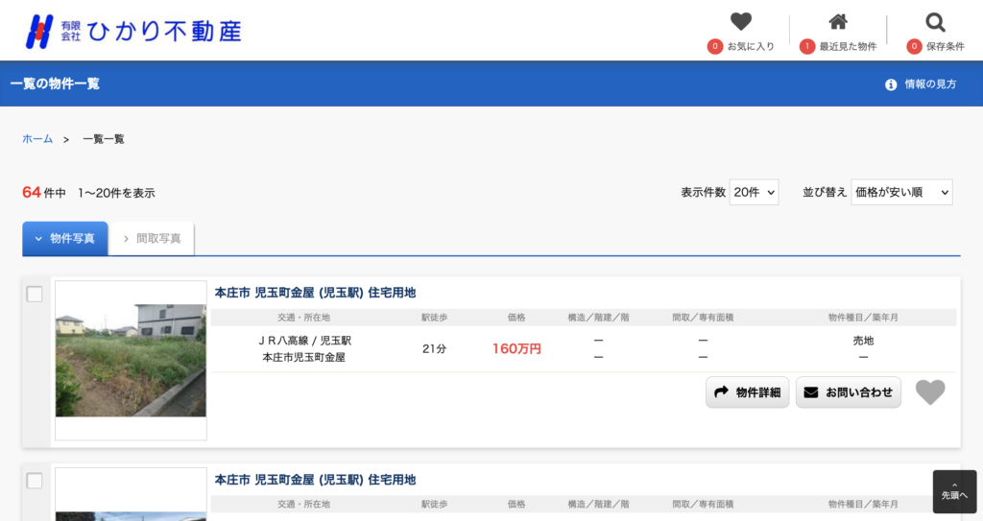Viewport: 983px width, 521px height.
Task: Open recently viewed properties house icon
Action: pyautogui.click(x=837, y=22)
